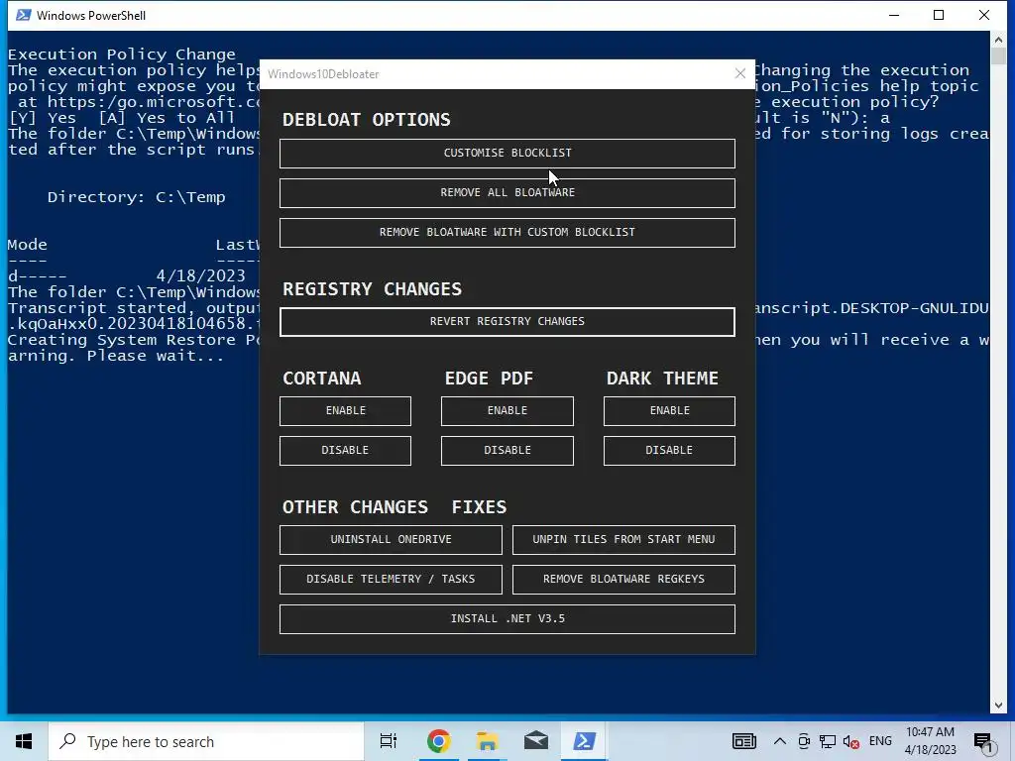Image resolution: width=1015 pixels, height=761 pixels.
Task: Click Disable Telemetry / Tasks
Action: pyautogui.click(x=391, y=579)
